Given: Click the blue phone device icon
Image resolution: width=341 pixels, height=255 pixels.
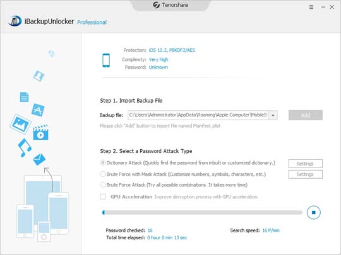Looking at the screenshot, I should pyautogui.click(x=106, y=60).
